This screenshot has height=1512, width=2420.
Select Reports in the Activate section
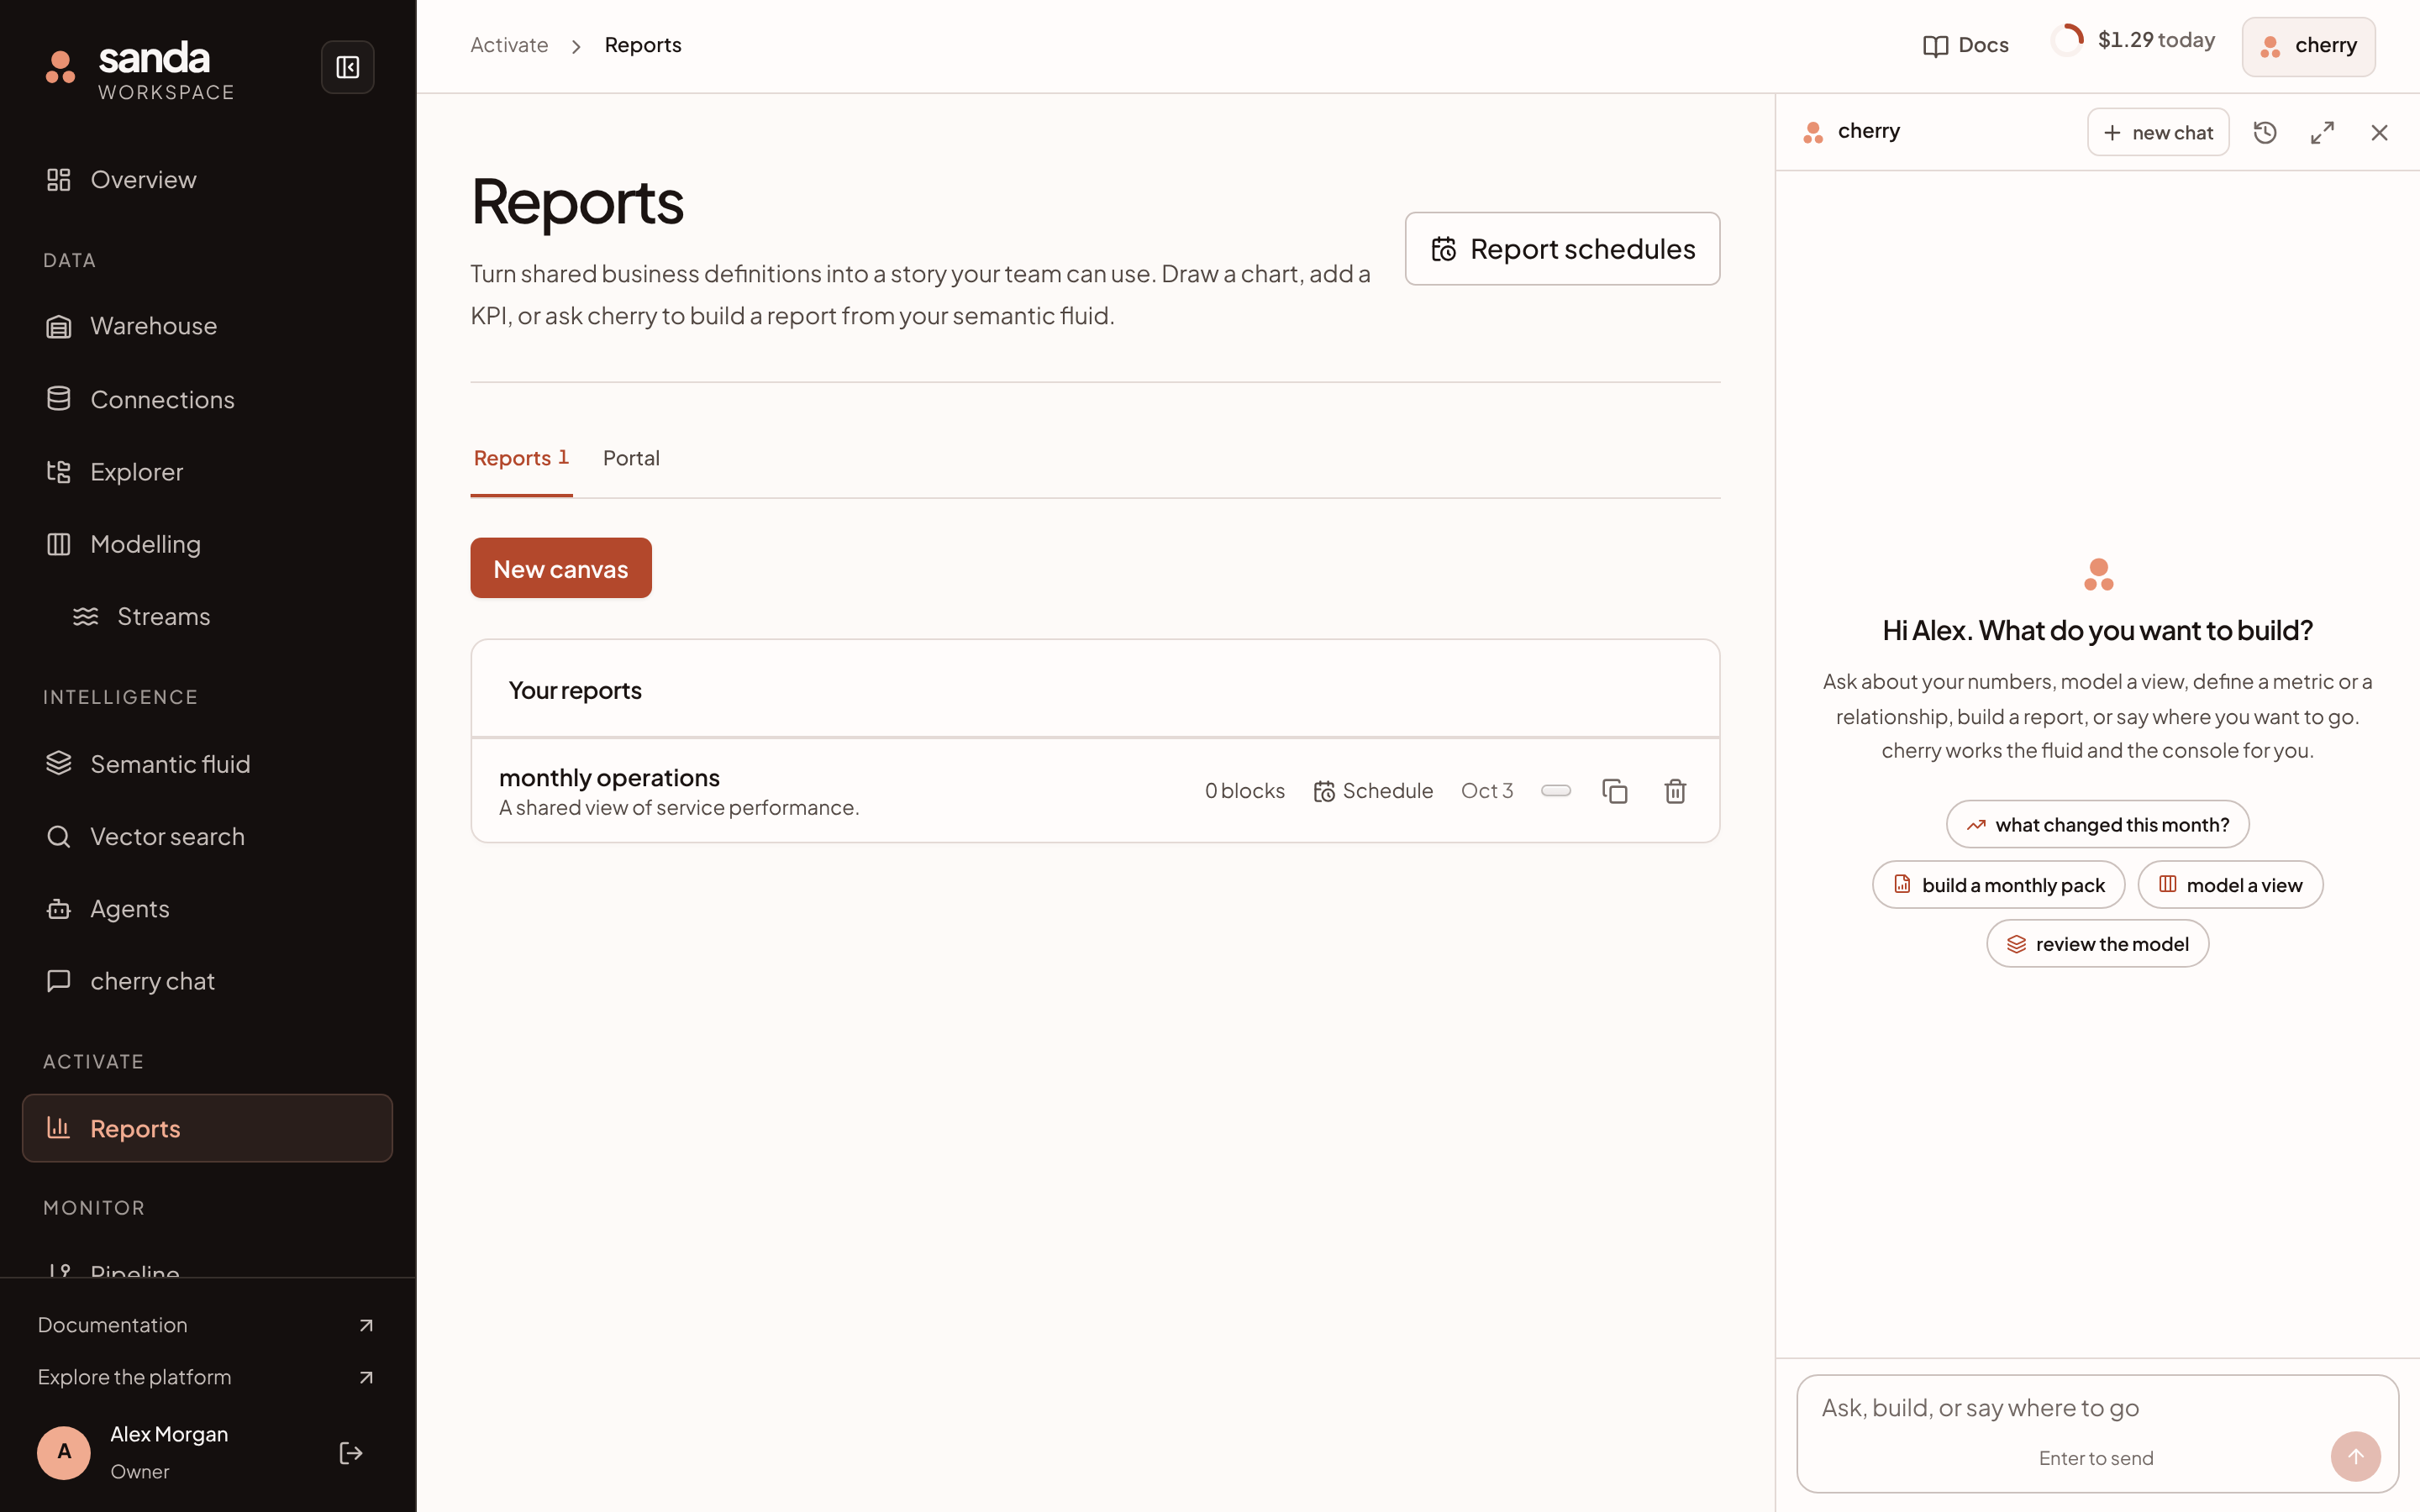pos(207,1128)
